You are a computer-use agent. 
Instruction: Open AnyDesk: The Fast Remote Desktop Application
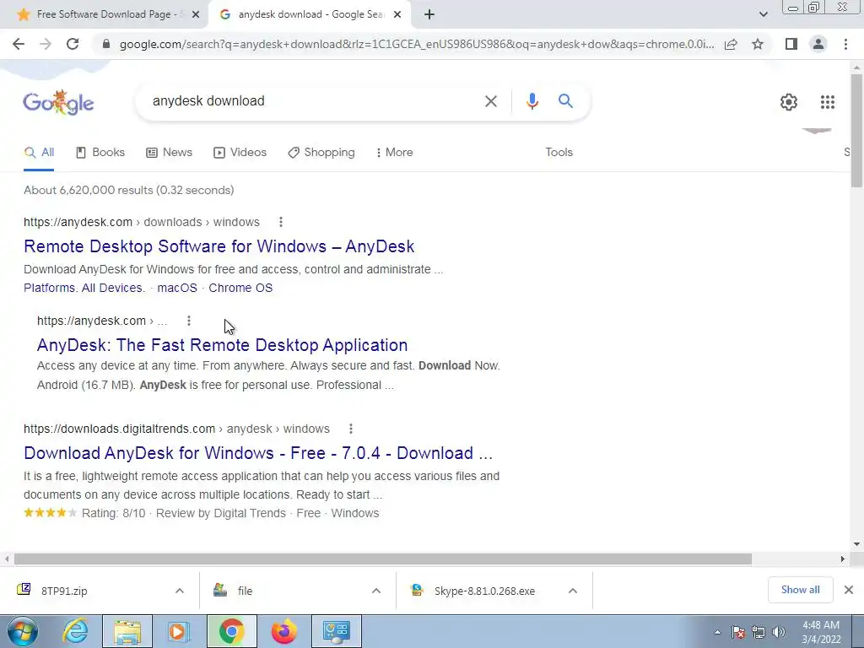click(222, 345)
